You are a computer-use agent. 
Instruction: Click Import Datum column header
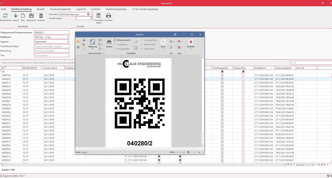pos(53,68)
